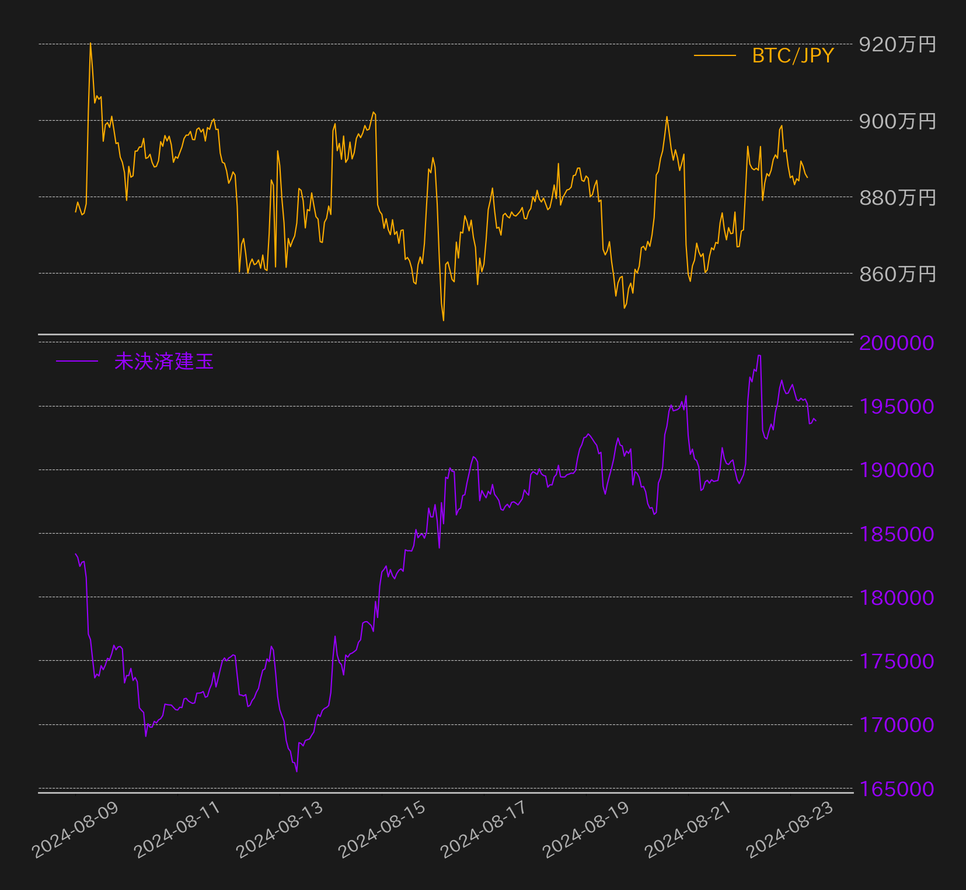Click the 2024-08-21 date axis label
Image resolution: width=966 pixels, height=890 pixels.
[x=688, y=829]
